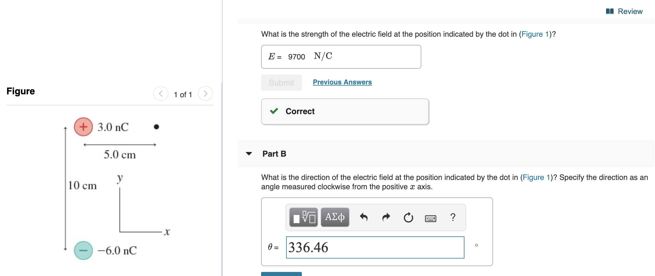The height and width of the screenshot is (276, 655).
Task: Open Previous Answers link
Action: coord(342,82)
